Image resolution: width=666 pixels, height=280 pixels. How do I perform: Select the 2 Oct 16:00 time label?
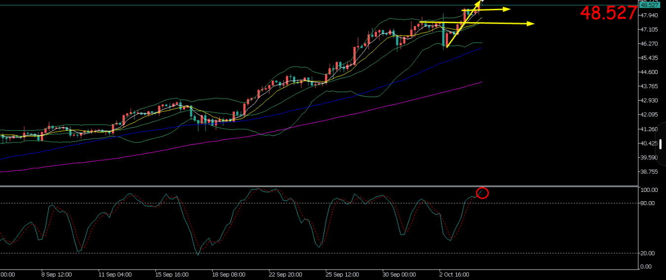pyautogui.click(x=456, y=274)
